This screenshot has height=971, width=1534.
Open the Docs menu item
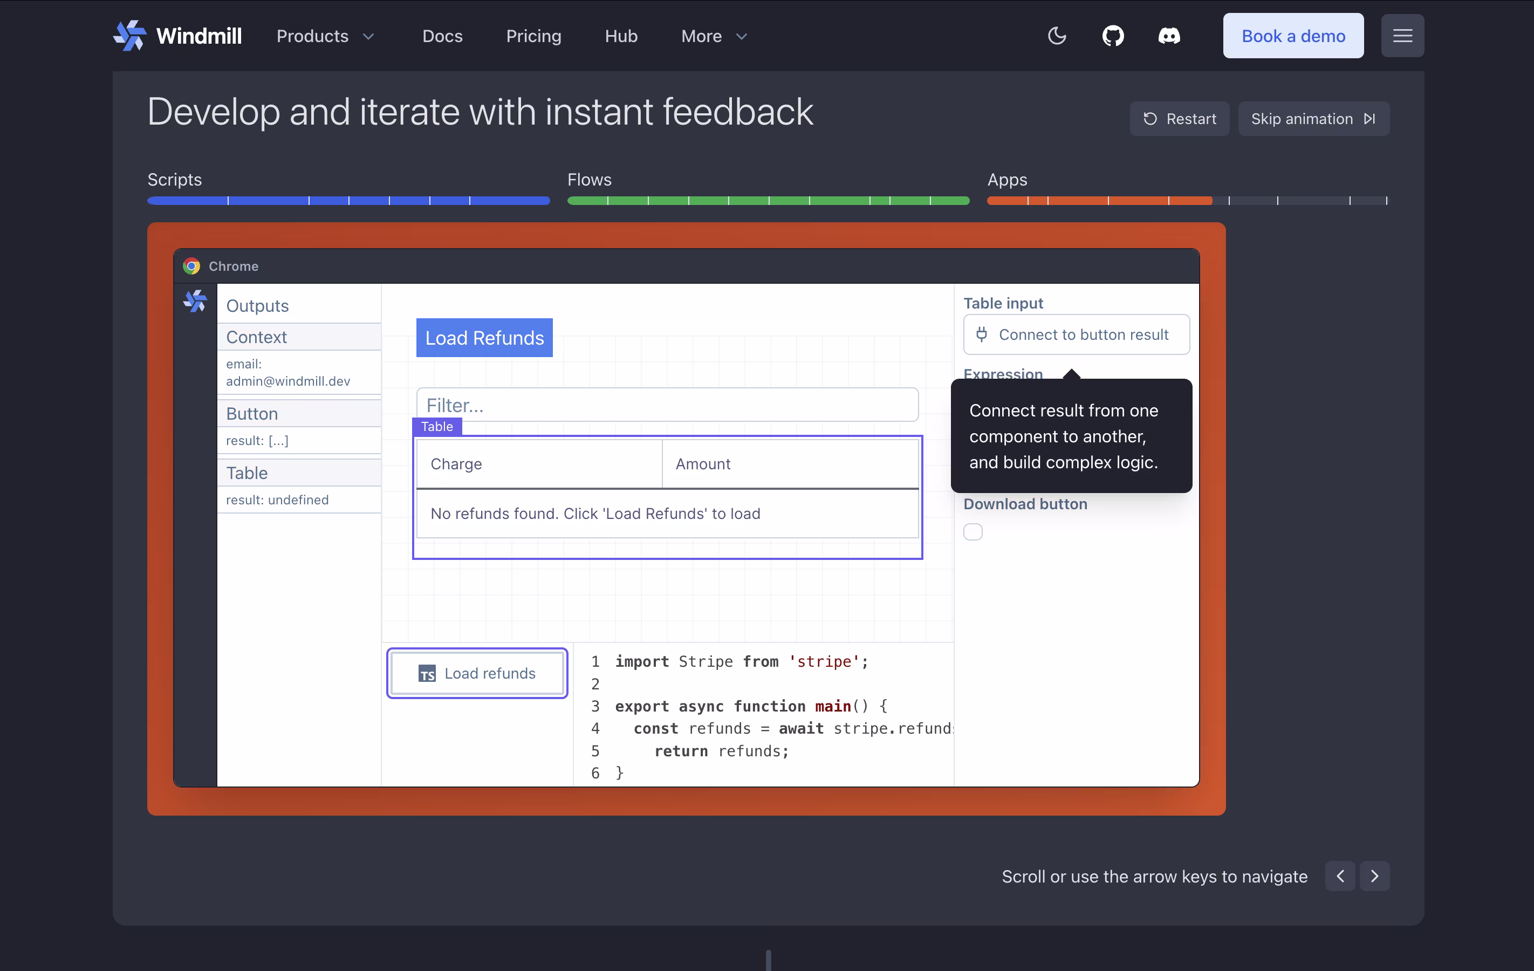point(442,36)
